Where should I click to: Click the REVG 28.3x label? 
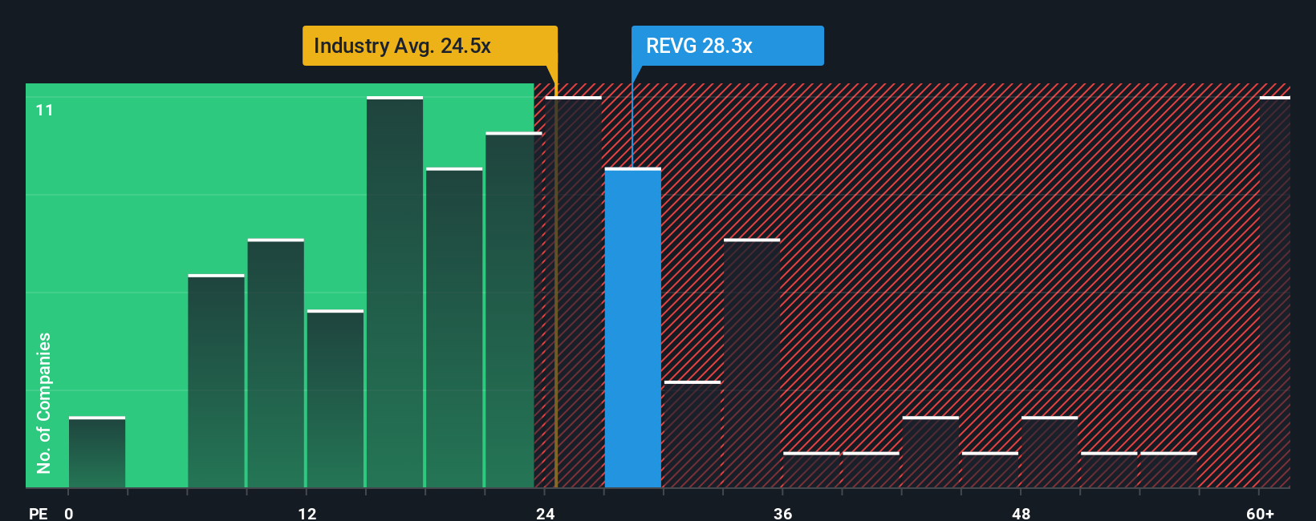point(727,46)
